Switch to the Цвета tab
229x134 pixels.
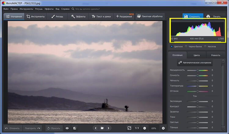pos(196,55)
